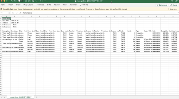Open the Home ribbon tab
The image size is (179, 99).
[x=3, y=5]
